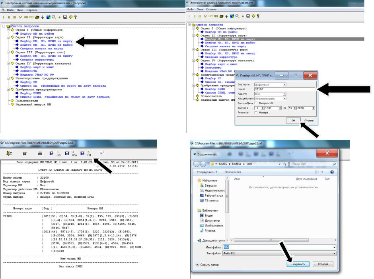Click the exit door icon in the zapr21 viewer
This screenshot has width=374, height=279.
tap(9, 153)
